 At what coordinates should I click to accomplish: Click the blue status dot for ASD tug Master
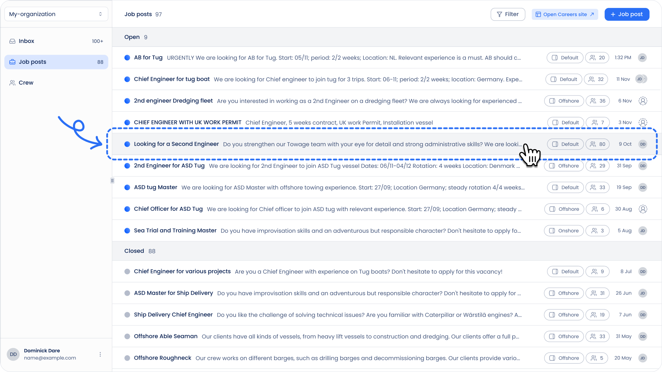(127, 188)
